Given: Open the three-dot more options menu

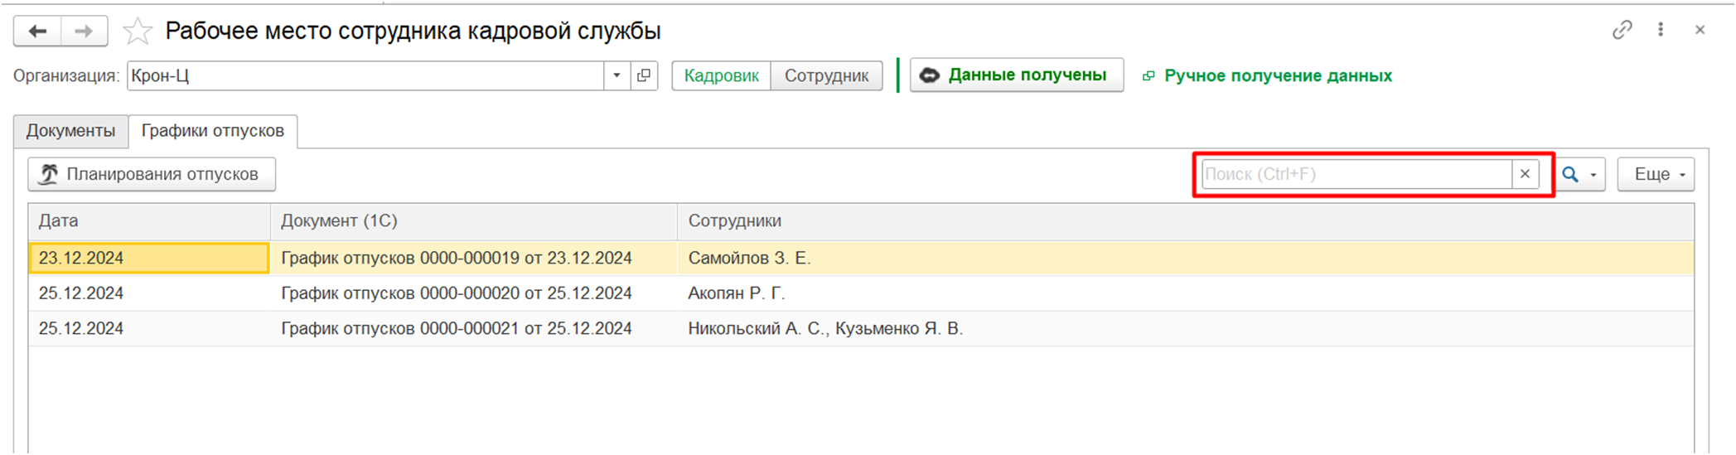Looking at the screenshot, I should click(1661, 30).
